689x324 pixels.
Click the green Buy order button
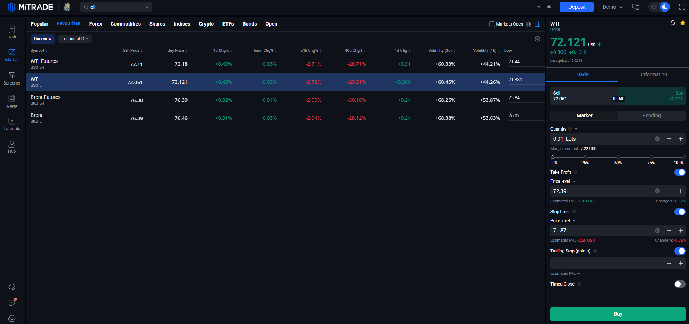pyautogui.click(x=618, y=314)
